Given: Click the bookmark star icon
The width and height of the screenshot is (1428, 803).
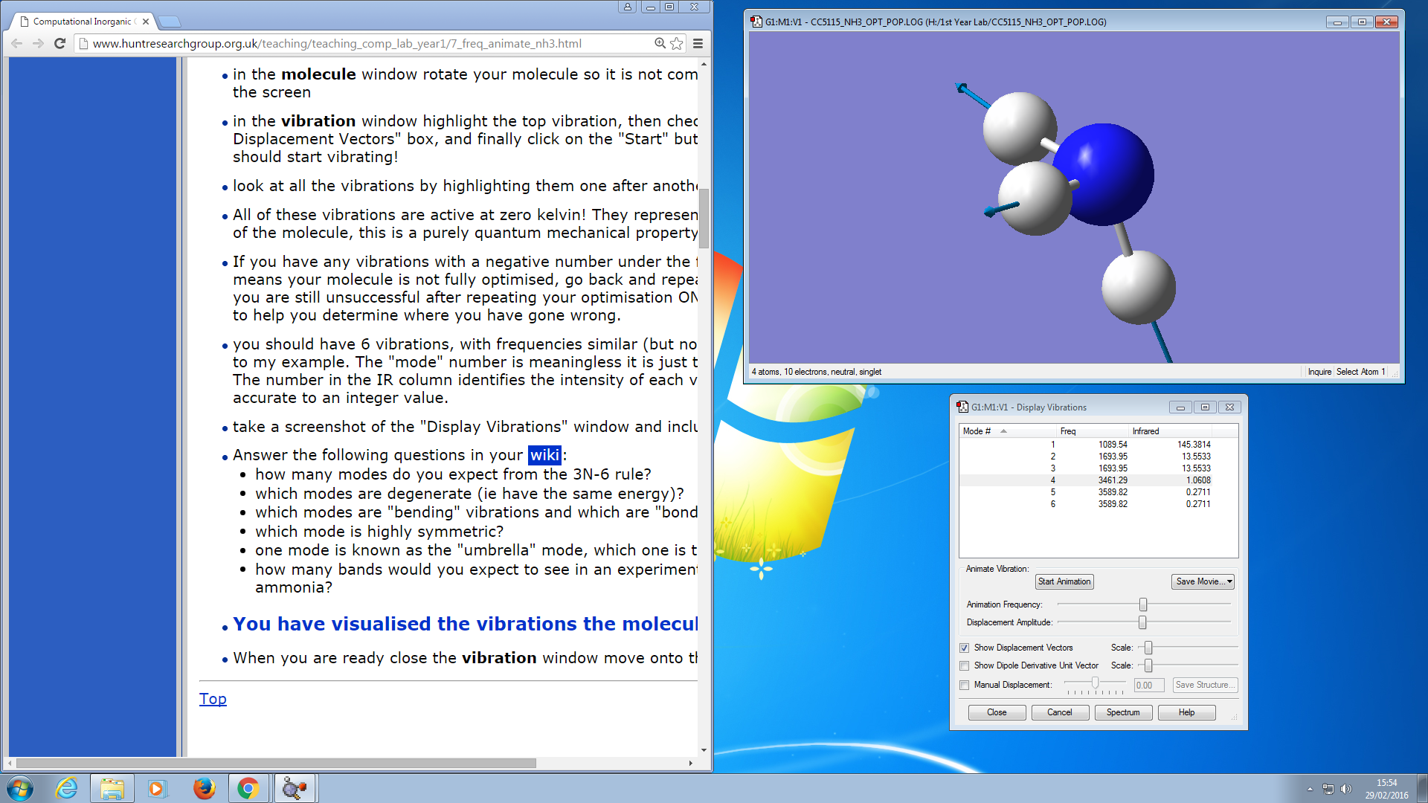Looking at the screenshot, I should pyautogui.click(x=676, y=43).
